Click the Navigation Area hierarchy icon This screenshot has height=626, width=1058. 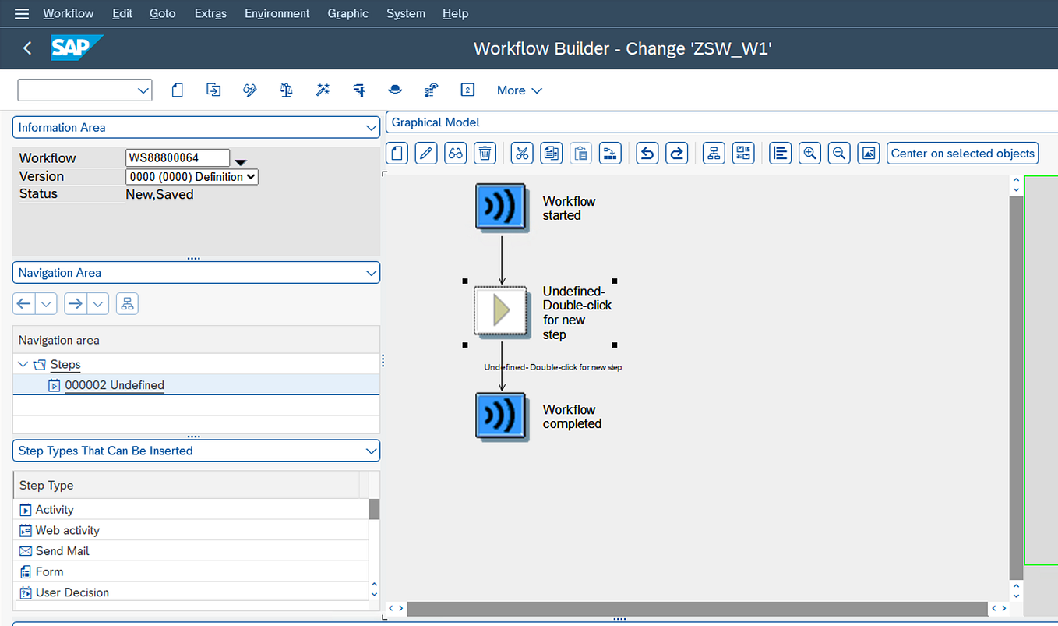128,304
